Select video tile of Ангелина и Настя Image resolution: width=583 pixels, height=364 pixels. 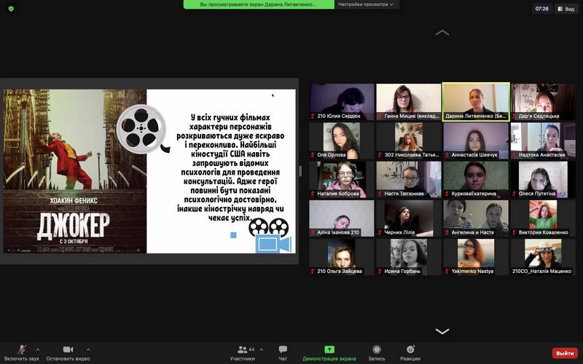476,218
